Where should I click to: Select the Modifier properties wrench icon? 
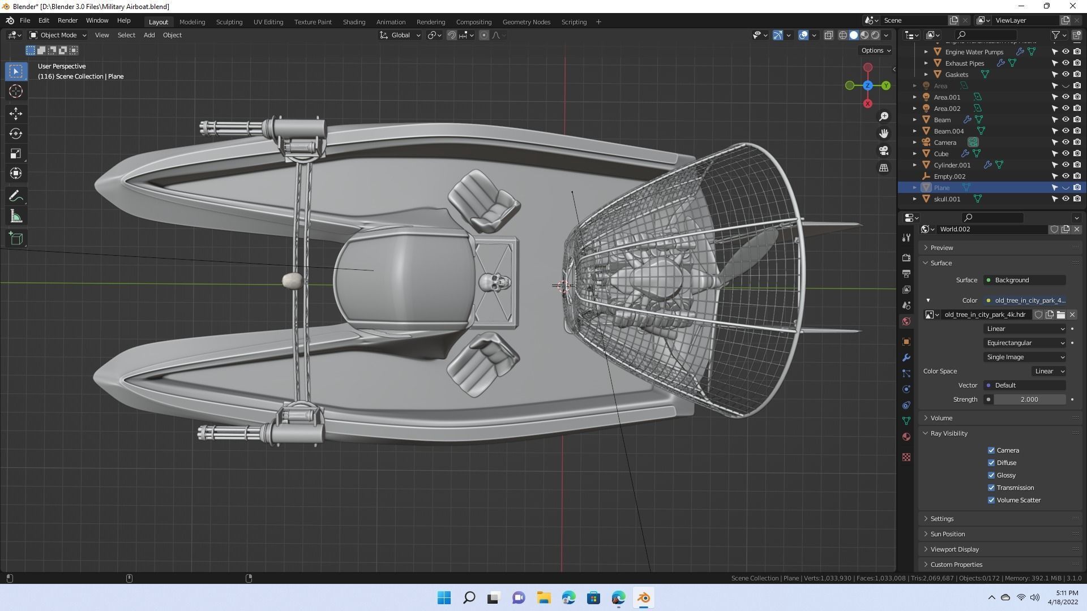click(906, 357)
